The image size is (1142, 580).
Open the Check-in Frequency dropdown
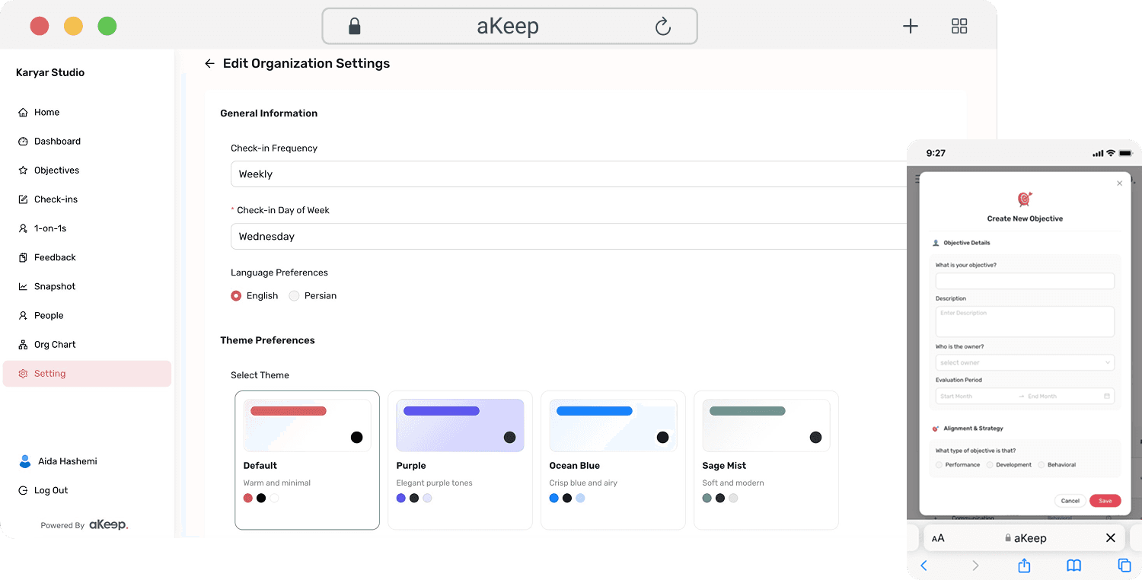pyautogui.click(x=569, y=174)
